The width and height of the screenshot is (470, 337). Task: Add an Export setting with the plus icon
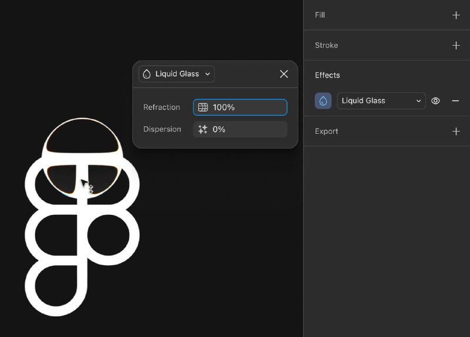(456, 131)
